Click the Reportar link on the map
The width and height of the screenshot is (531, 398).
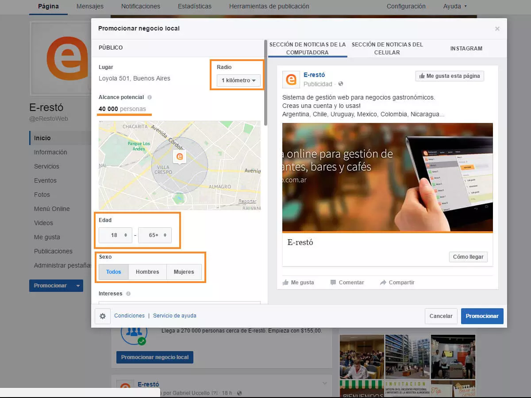coord(247,201)
